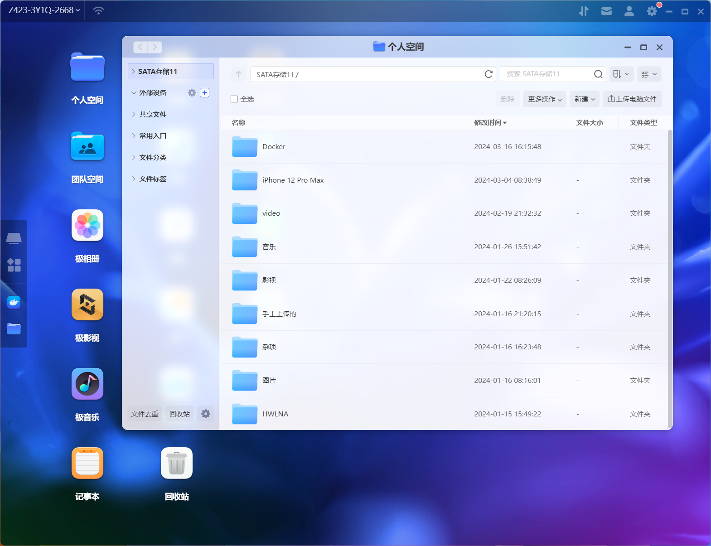711x546 pixels.
Task: Expand the 共享文件 section
Action: pos(134,114)
